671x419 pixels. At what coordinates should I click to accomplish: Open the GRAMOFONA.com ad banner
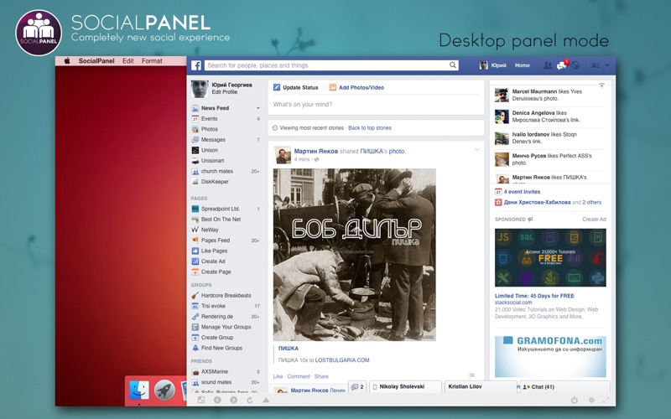550,356
